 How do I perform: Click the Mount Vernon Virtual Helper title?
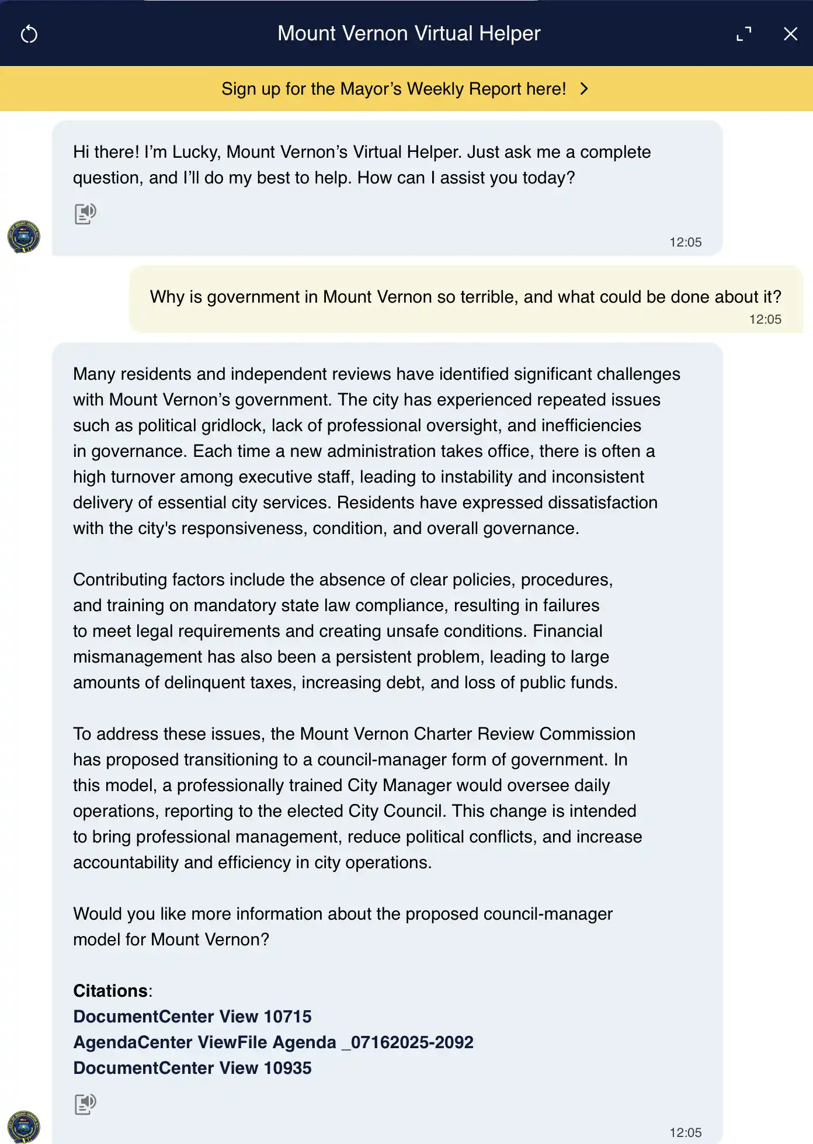coord(409,34)
